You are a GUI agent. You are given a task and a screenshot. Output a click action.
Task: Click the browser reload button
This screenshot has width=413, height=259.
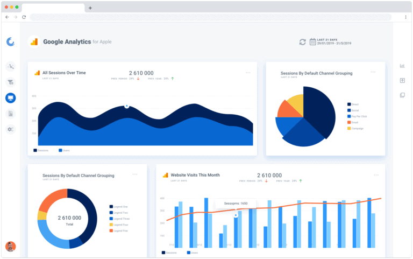point(24,17)
